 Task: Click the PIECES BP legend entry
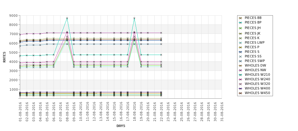click(250, 22)
